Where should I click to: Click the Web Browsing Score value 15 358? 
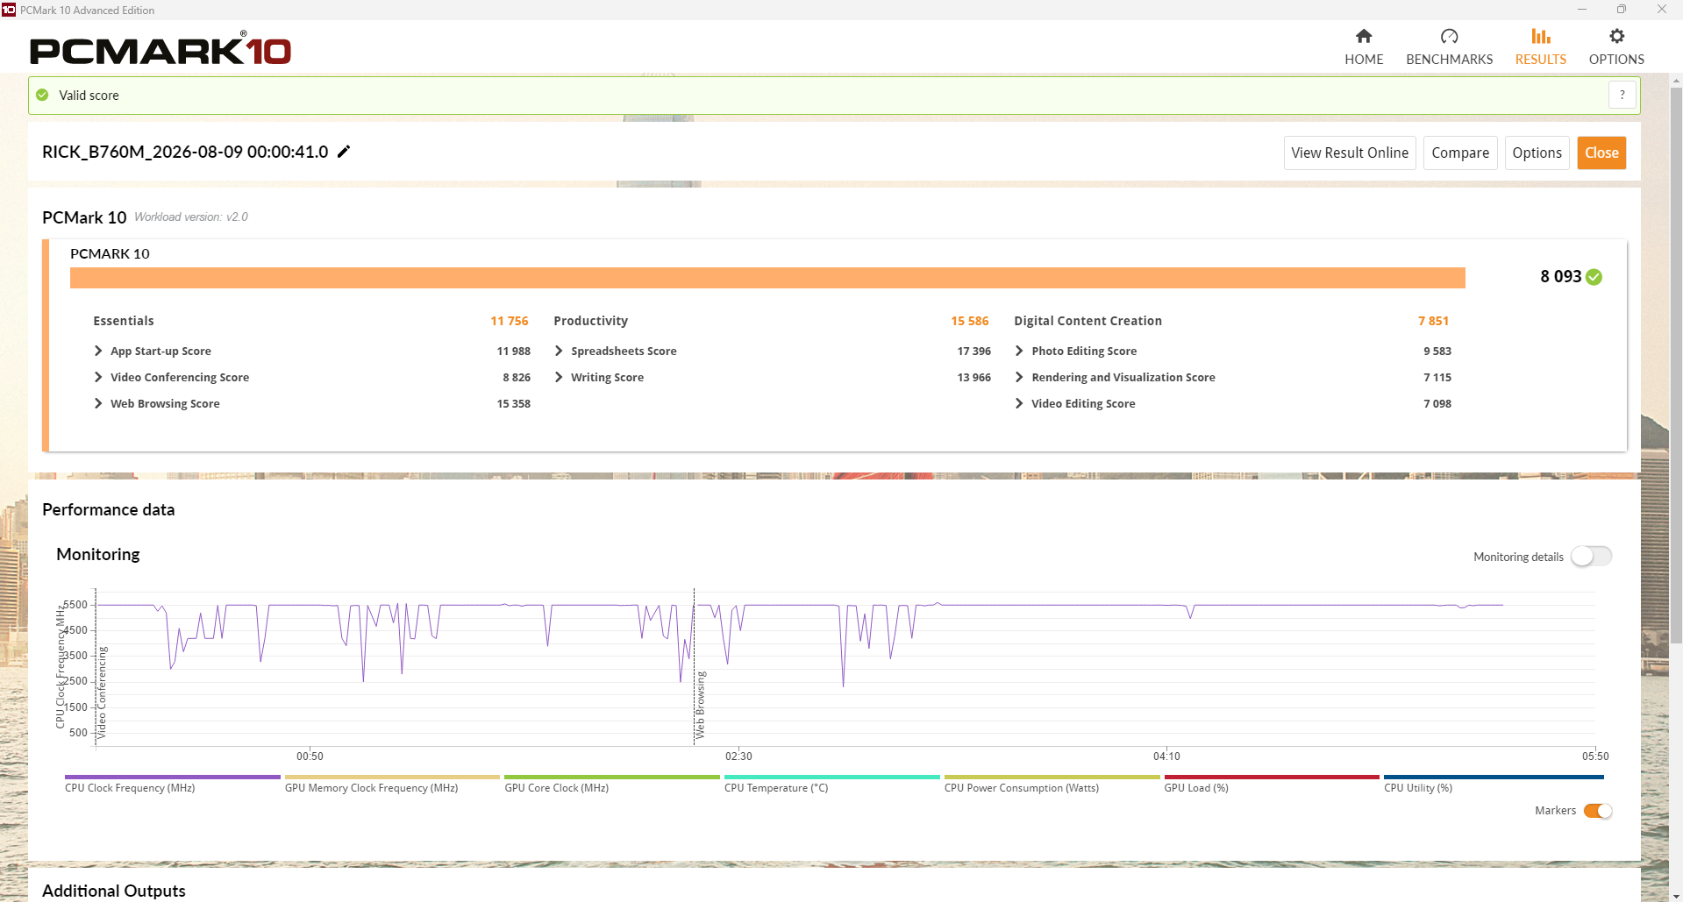coord(514,403)
